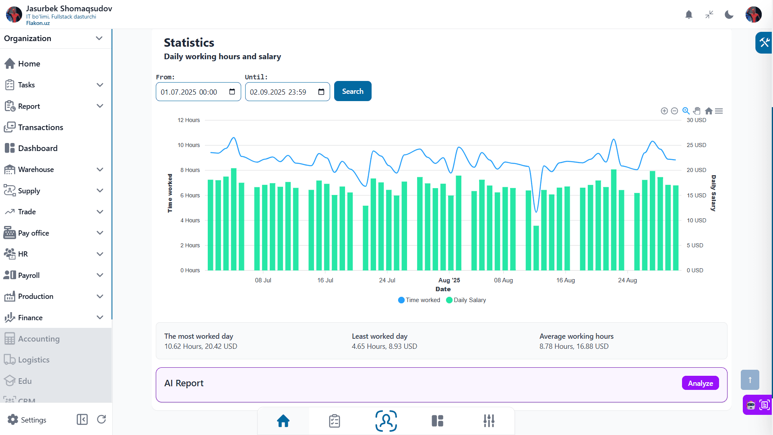773x435 pixels.
Task: Click the Analyze button in AI Report
Action: [700, 383]
